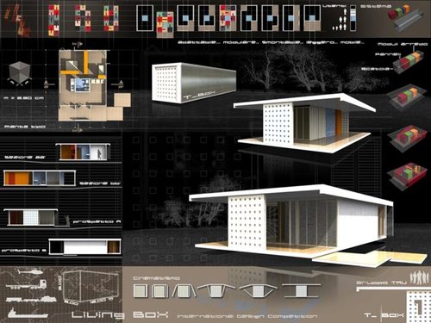Click the utenti people count pictogram
This screenshot has width=431, height=323.
pyautogui.click(x=339, y=20)
